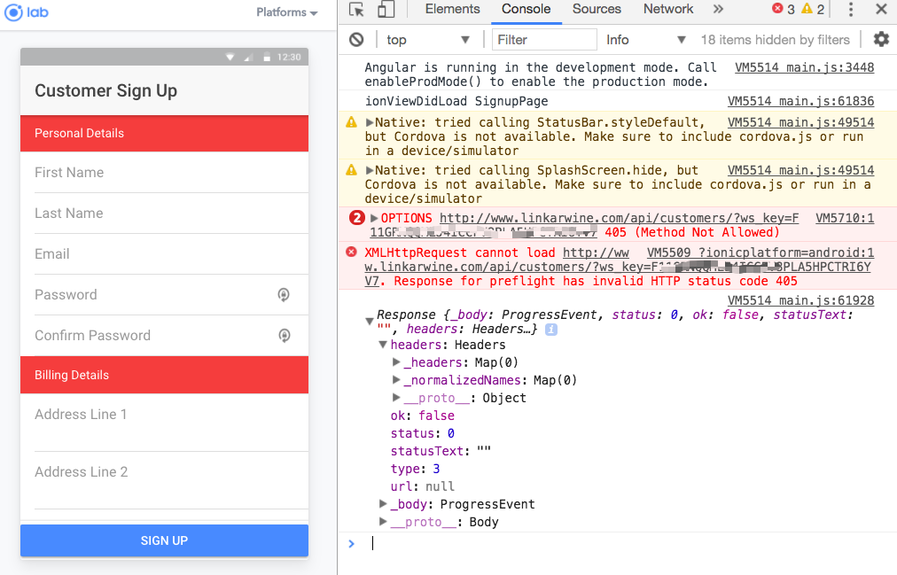Toggle the device toolbar icon
The width and height of the screenshot is (897, 575).
click(386, 10)
